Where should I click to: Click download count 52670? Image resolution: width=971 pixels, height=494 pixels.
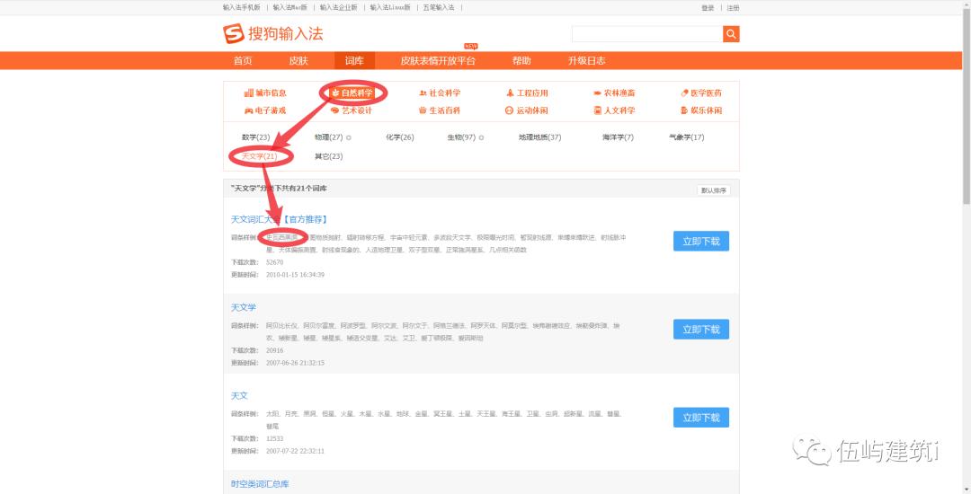coord(274,262)
